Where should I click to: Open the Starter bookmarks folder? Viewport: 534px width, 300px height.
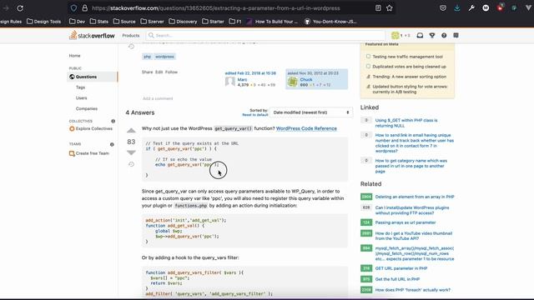[213, 22]
